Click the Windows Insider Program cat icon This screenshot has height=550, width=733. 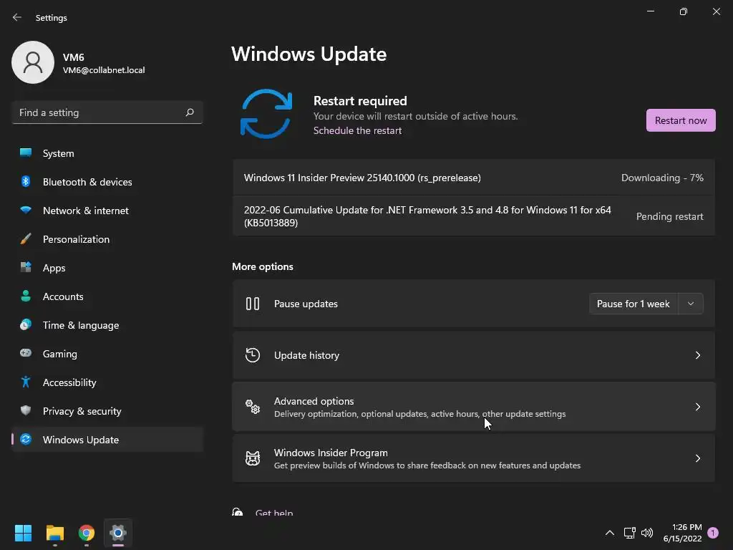tap(253, 458)
